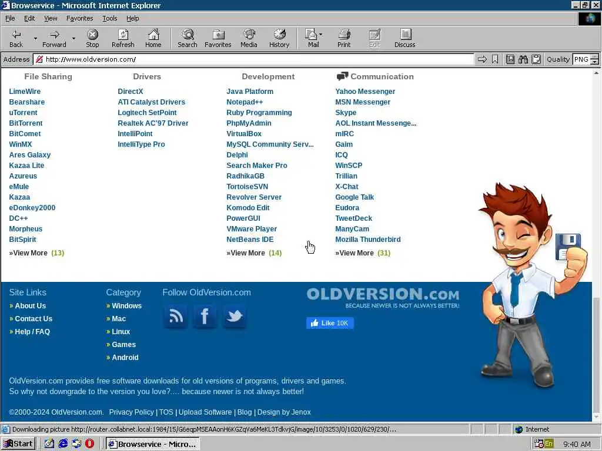The width and height of the screenshot is (602, 451).
Task: Click the vertical scrollbar down arrow
Action: point(596,417)
